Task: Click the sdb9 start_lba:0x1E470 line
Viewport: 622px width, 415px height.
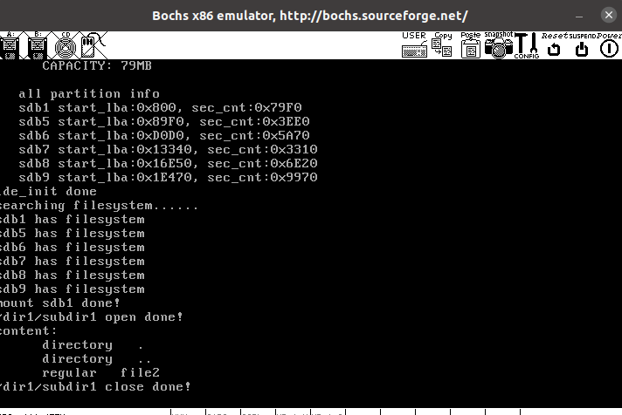Action: click(168, 177)
